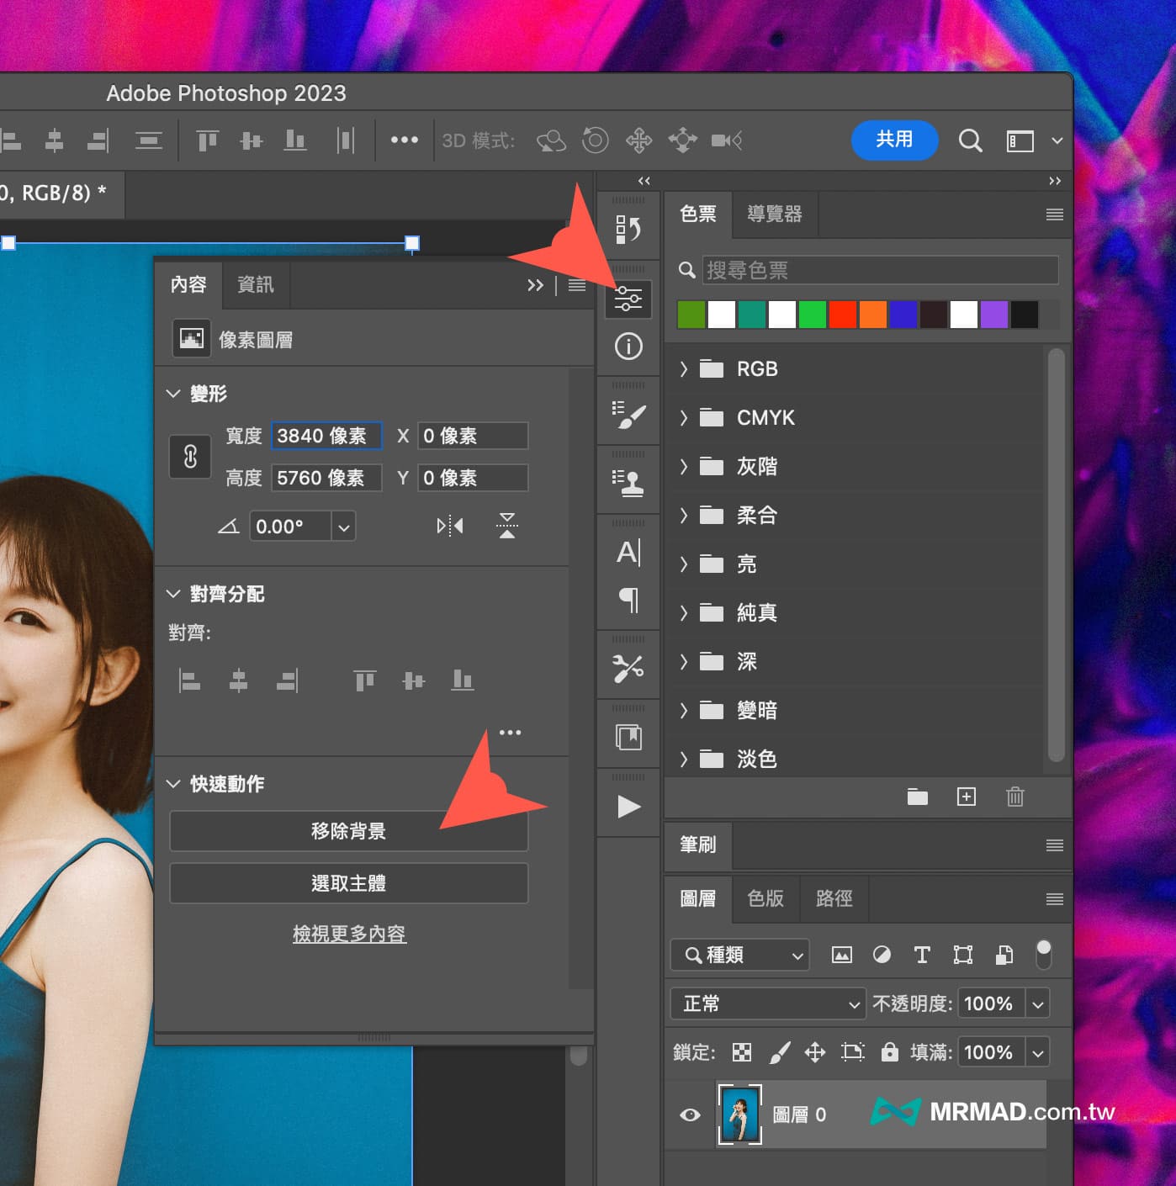Open the 正常 blend mode dropdown

click(x=768, y=1003)
